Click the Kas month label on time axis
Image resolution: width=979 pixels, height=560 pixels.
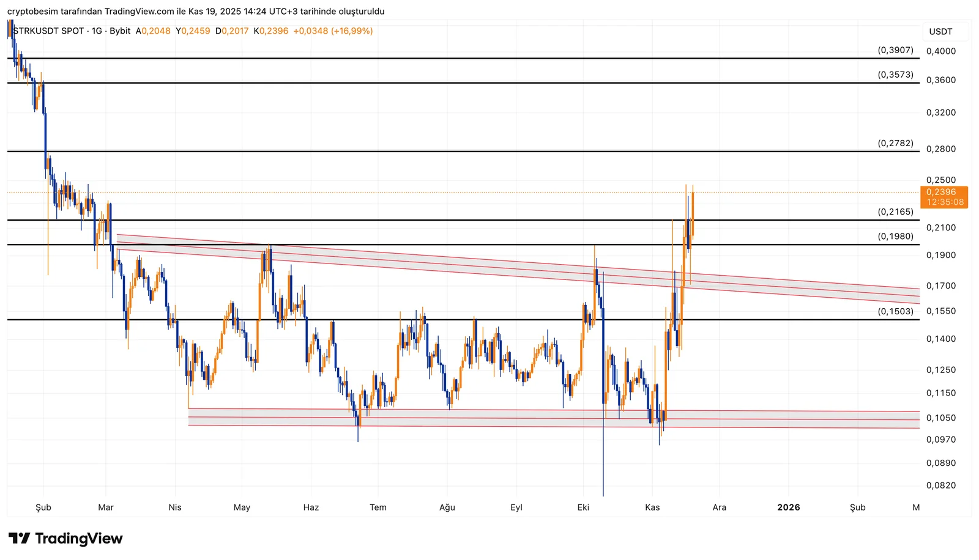652,507
